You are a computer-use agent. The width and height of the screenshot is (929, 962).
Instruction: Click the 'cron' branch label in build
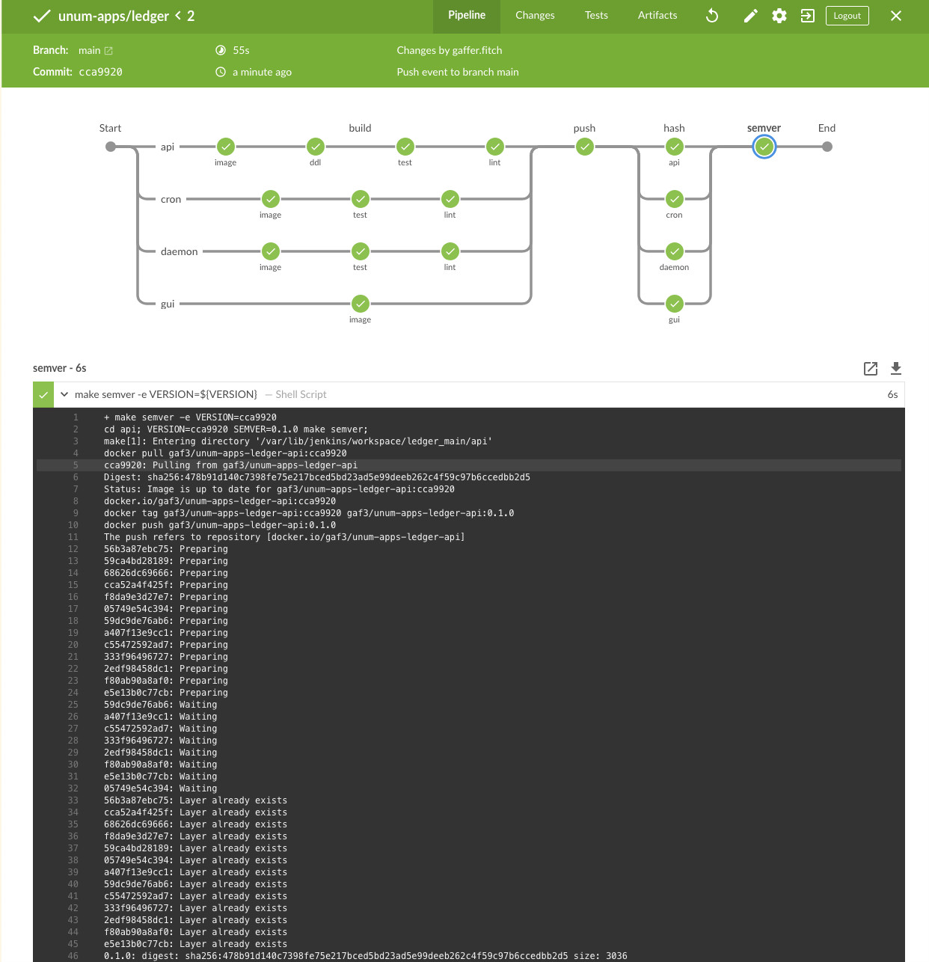(171, 200)
